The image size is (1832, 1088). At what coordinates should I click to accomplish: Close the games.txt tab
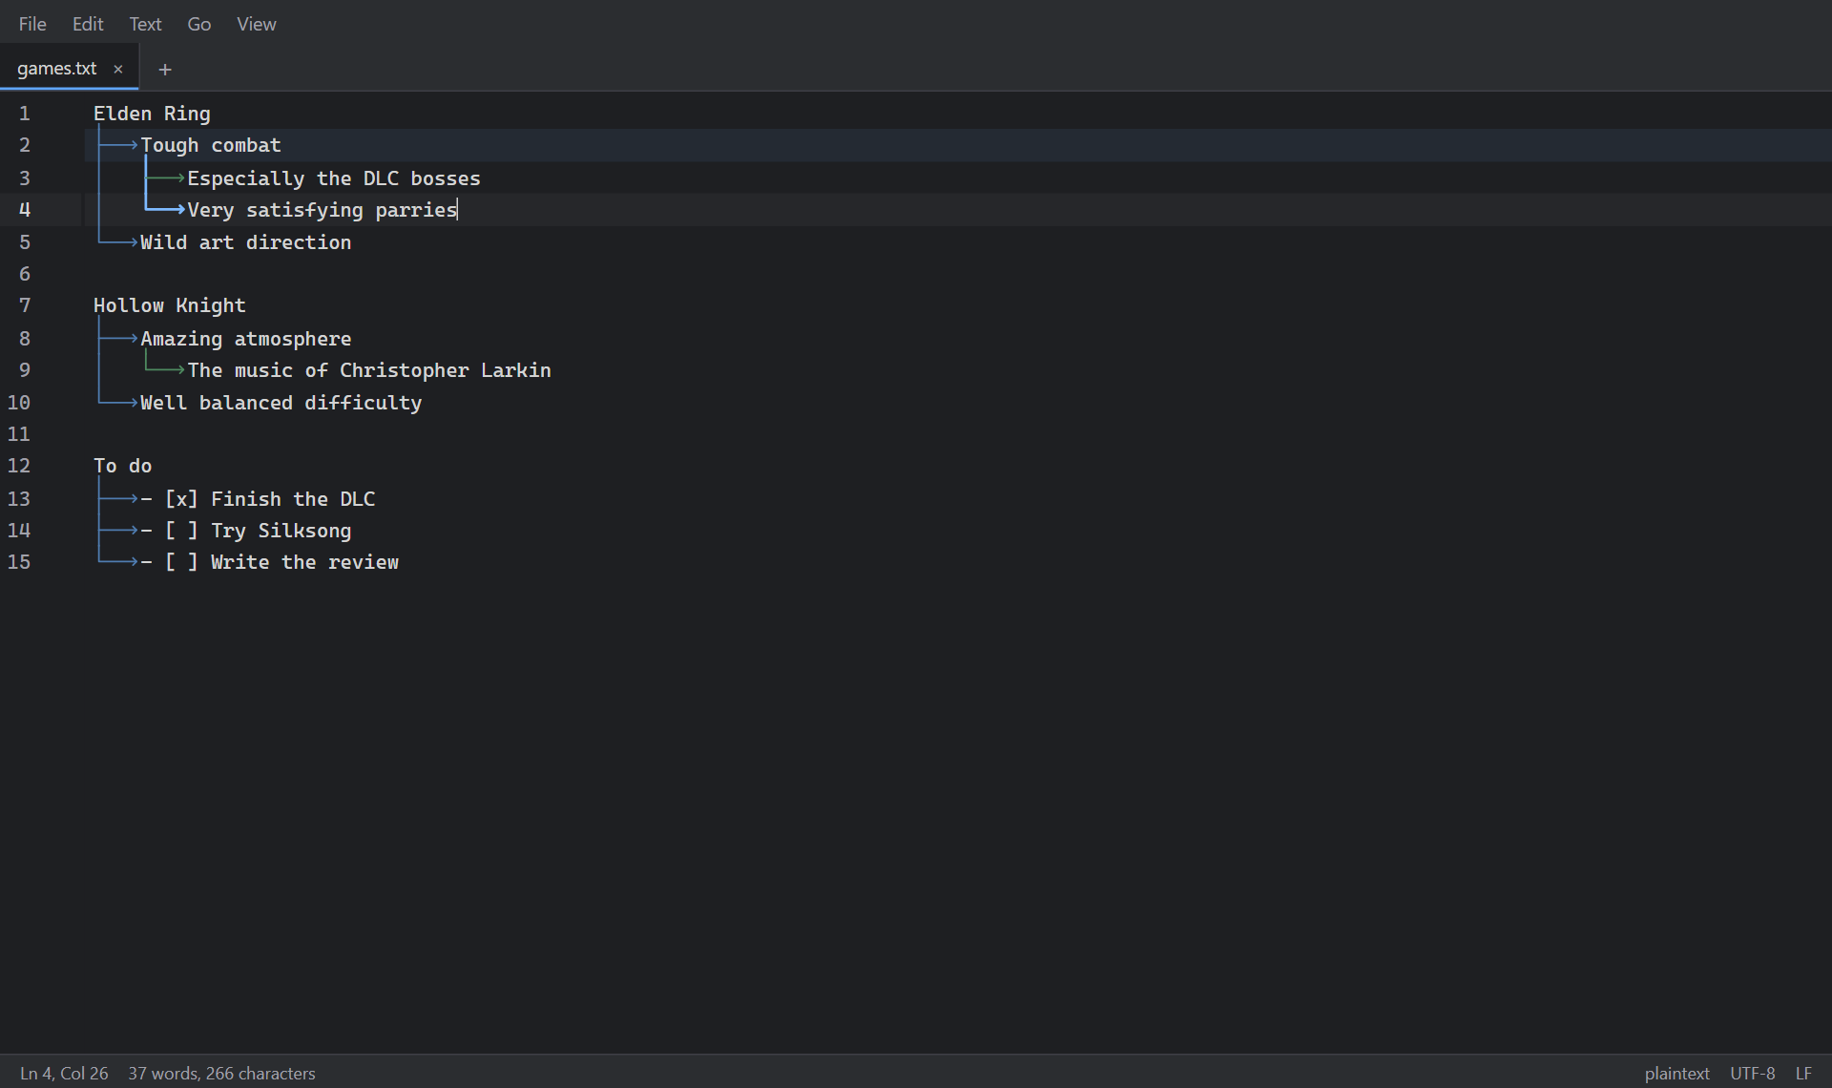[x=118, y=69]
